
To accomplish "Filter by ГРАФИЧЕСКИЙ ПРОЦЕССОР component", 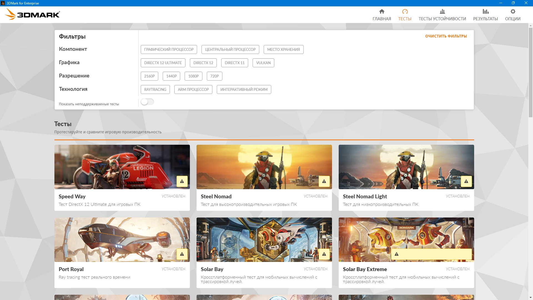I will pyautogui.click(x=169, y=49).
